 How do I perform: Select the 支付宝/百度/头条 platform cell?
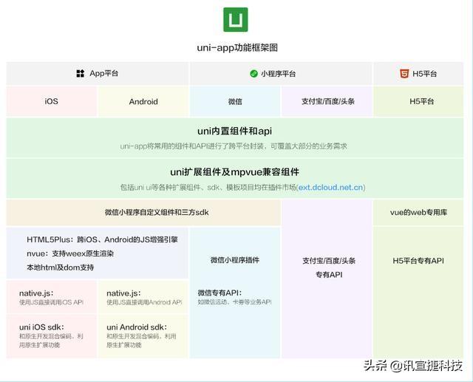(x=327, y=101)
